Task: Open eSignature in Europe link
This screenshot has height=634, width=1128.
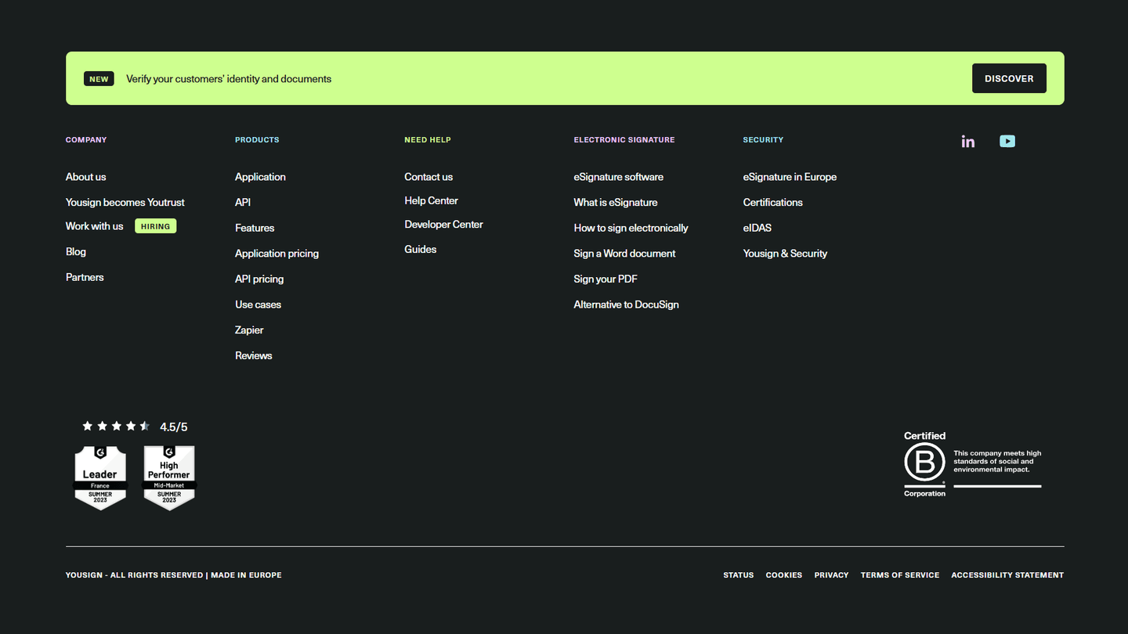Action: click(790, 177)
